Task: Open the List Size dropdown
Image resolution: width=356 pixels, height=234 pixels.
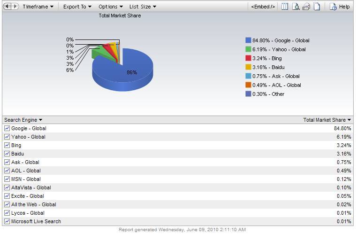Action: 143,7
